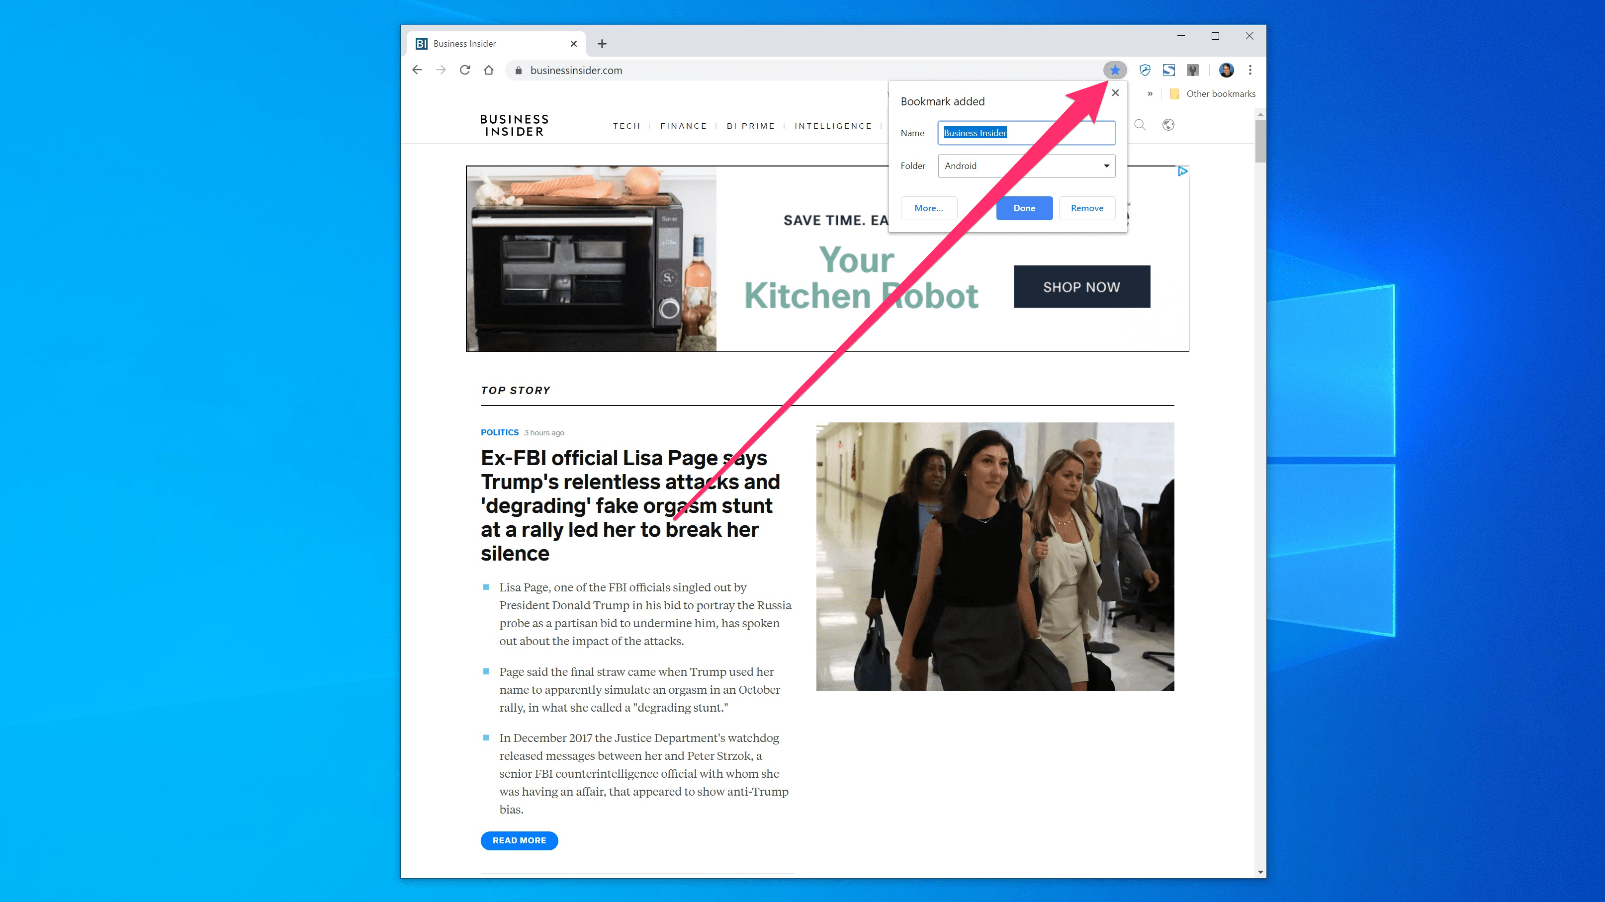Click the site search magnifier icon
The width and height of the screenshot is (1605, 902).
click(1140, 125)
